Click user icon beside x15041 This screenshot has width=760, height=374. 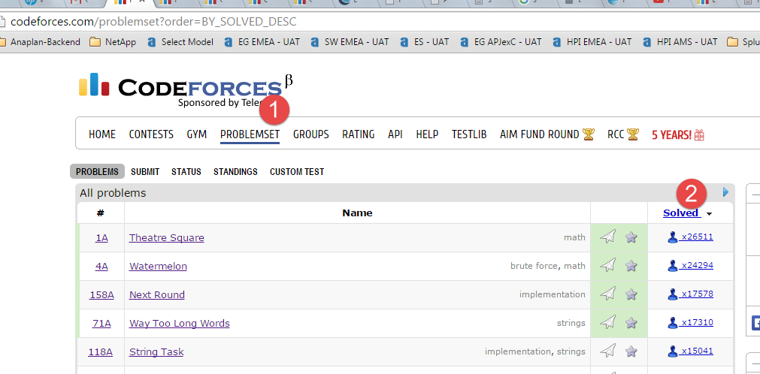(672, 351)
